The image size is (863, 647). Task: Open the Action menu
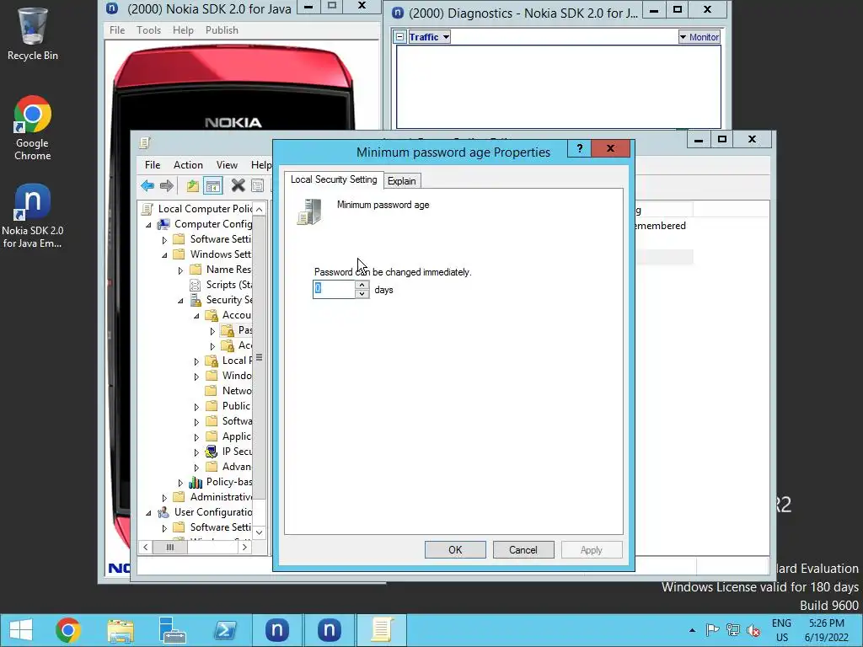point(188,165)
